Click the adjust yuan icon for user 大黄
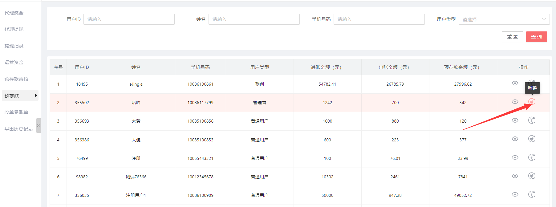The height and width of the screenshot is (207, 556). click(532, 120)
